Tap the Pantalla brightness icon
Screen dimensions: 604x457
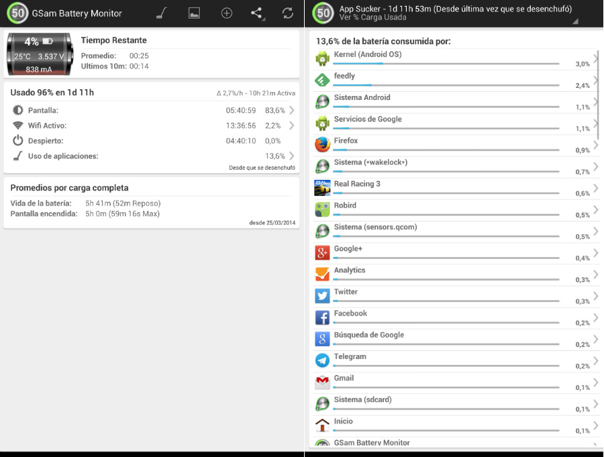point(17,110)
